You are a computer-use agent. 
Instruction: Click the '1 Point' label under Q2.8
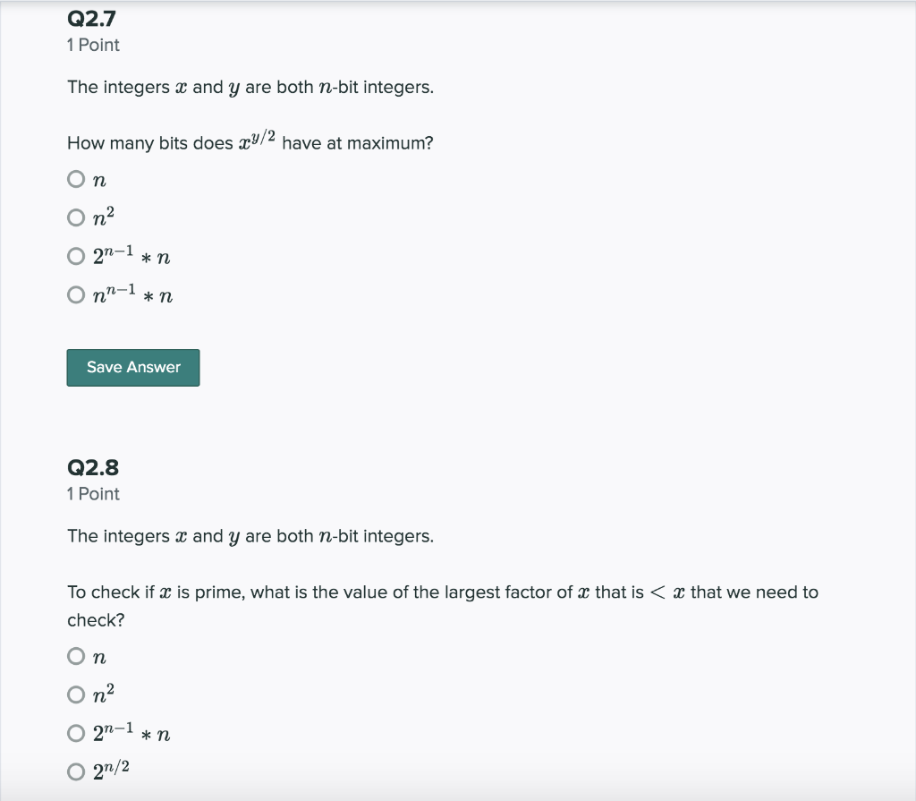pyautogui.click(x=93, y=494)
